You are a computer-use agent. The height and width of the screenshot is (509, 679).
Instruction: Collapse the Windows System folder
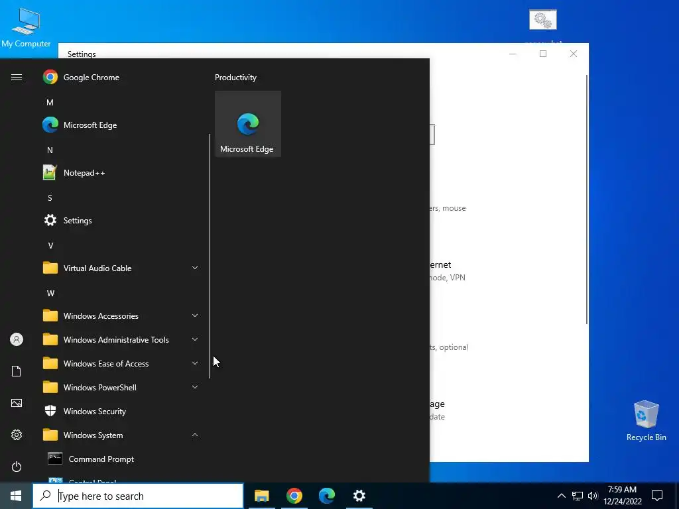point(121,435)
